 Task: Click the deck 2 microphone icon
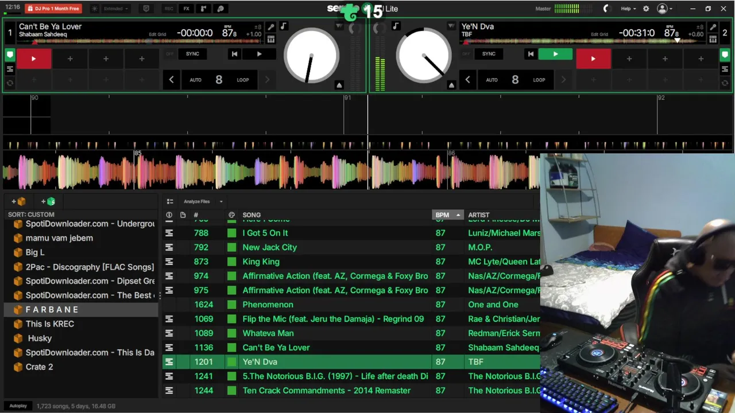point(713,27)
